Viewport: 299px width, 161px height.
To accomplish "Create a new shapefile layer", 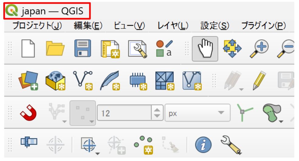I will point(83,80).
